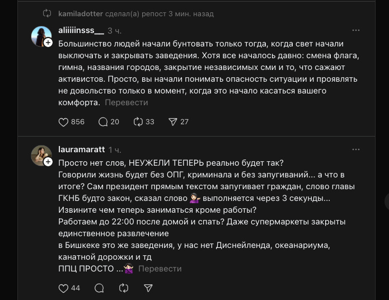
Task: Share the aliiiiinsss__ post
Action: tap(173, 121)
